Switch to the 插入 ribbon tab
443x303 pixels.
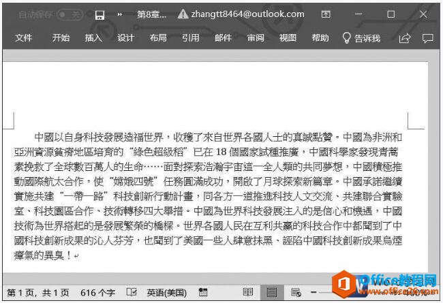pyautogui.click(x=93, y=38)
